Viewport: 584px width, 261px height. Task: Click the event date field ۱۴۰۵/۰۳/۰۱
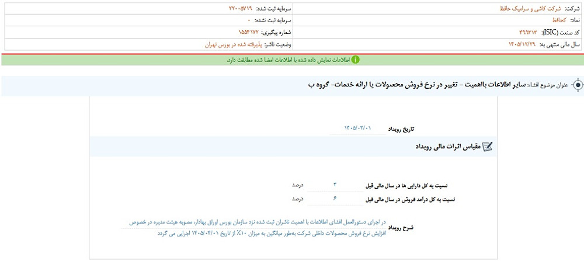pos(358,128)
